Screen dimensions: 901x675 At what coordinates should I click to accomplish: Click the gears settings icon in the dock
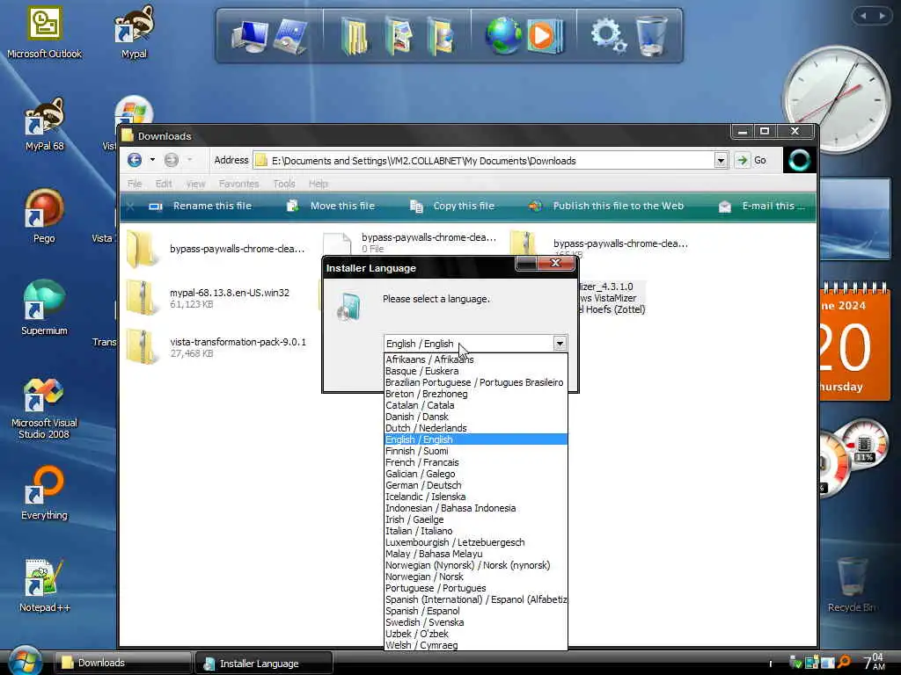pos(609,34)
